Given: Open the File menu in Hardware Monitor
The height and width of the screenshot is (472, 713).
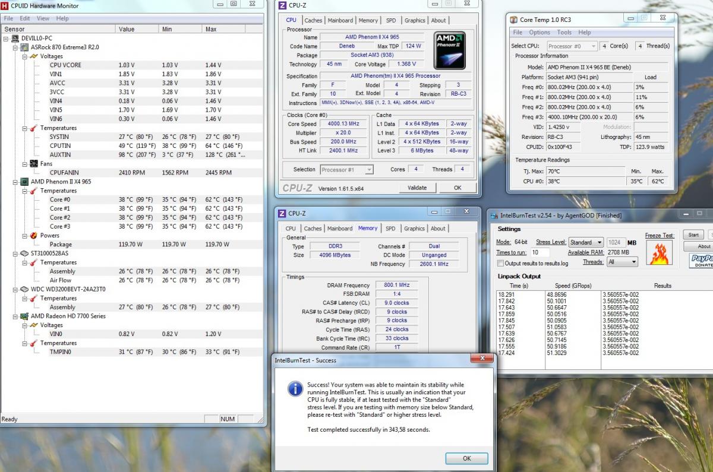Looking at the screenshot, I should 9,18.
